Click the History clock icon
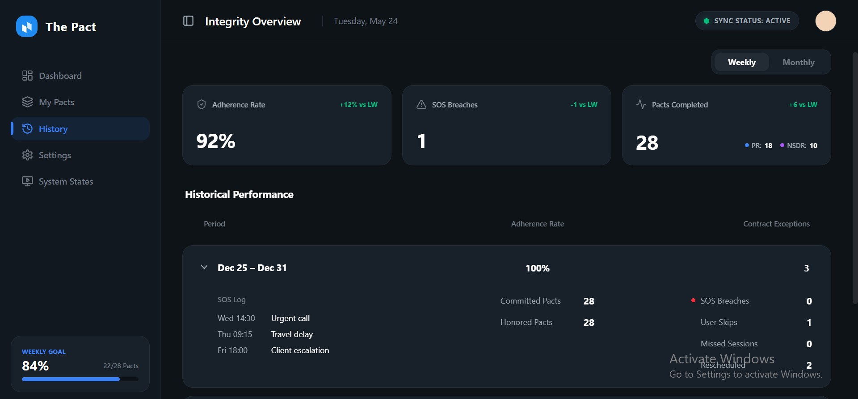858x399 pixels. 27,129
